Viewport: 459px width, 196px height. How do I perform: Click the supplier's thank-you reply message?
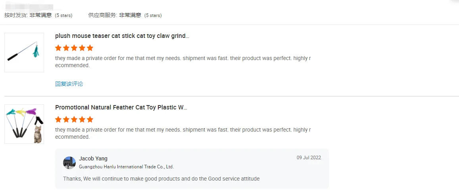[x=161, y=179]
